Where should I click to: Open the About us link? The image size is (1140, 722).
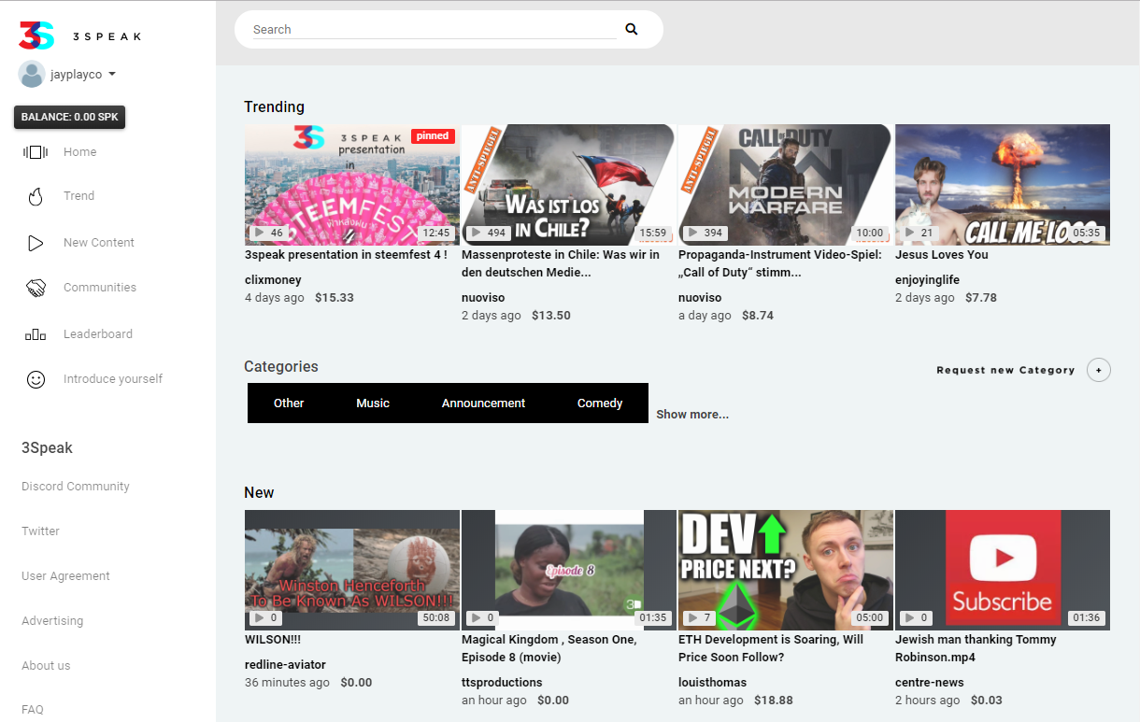[46, 666]
